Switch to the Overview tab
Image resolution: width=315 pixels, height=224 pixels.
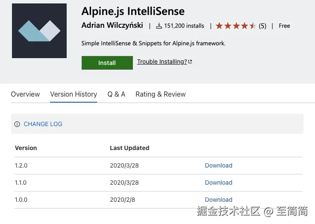25,94
